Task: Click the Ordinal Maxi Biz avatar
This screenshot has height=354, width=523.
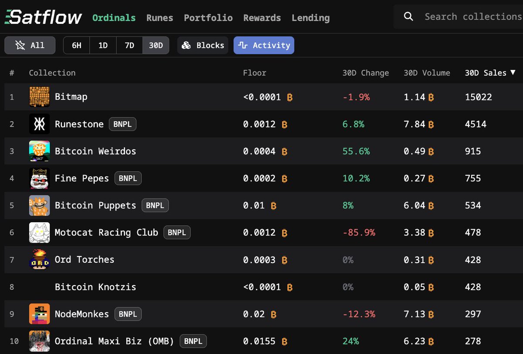Action: coord(39,341)
